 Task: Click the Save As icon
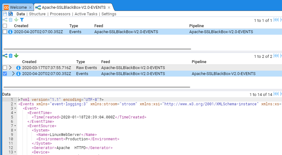pyautogui.click(x=11, y=14)
